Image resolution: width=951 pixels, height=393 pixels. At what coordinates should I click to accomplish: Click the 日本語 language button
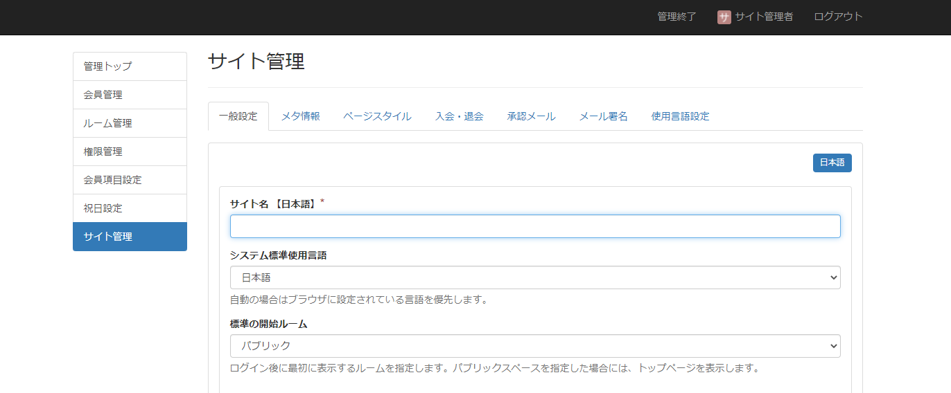tap(832, 163)
